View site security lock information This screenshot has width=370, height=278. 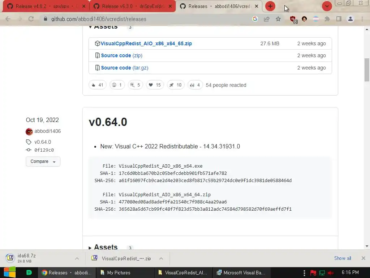pos(46,19)
